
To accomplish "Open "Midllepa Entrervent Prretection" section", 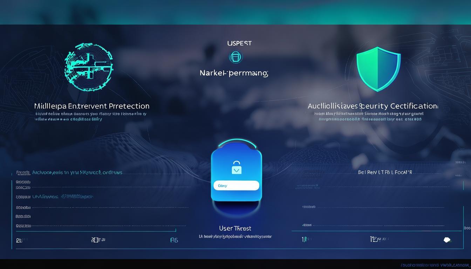I will pyautogui.click(x=92, y=106).
